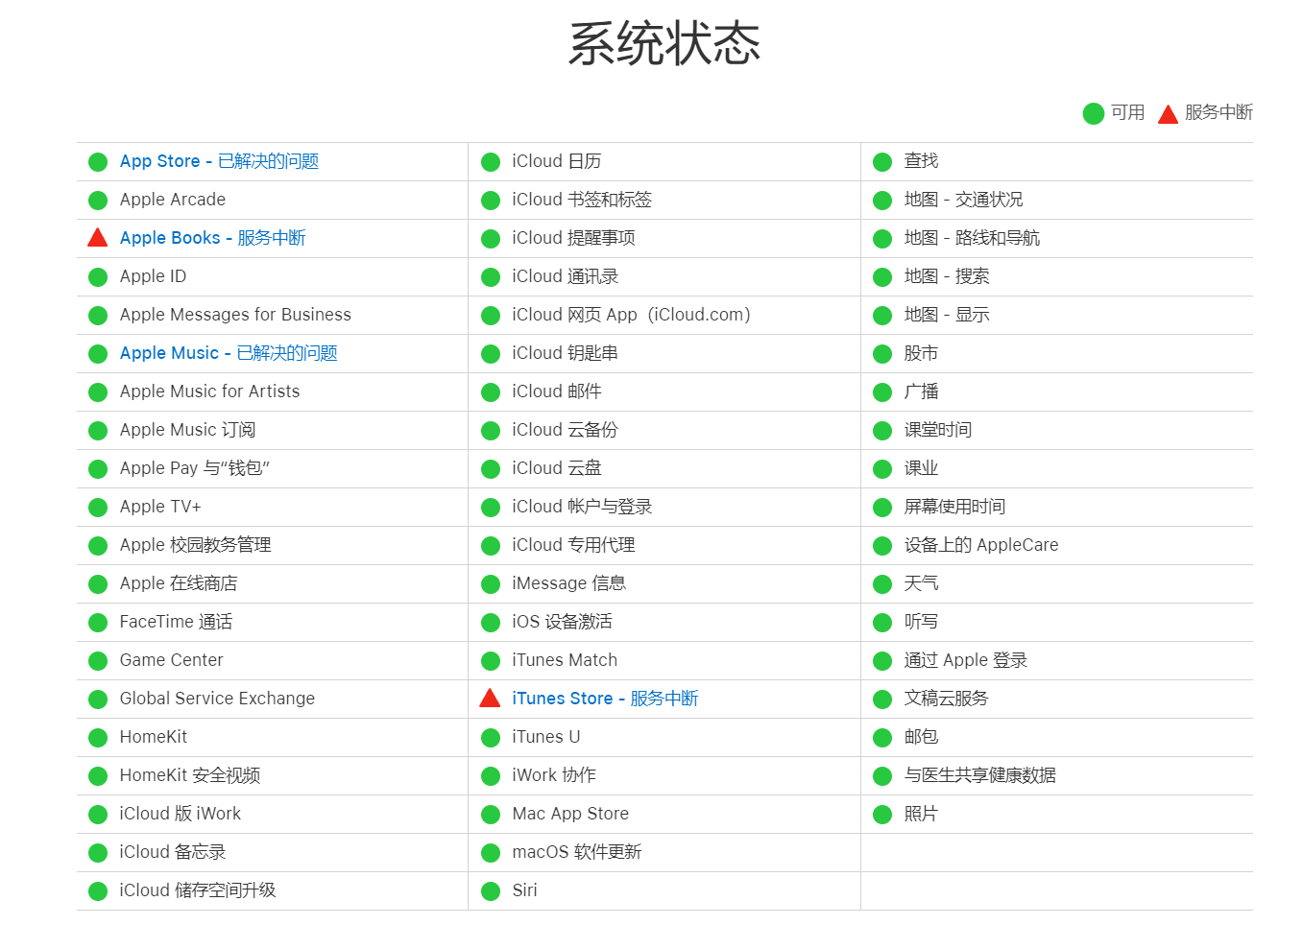
Task: Select Global Service Exchange text
Action: coord(217,699)
